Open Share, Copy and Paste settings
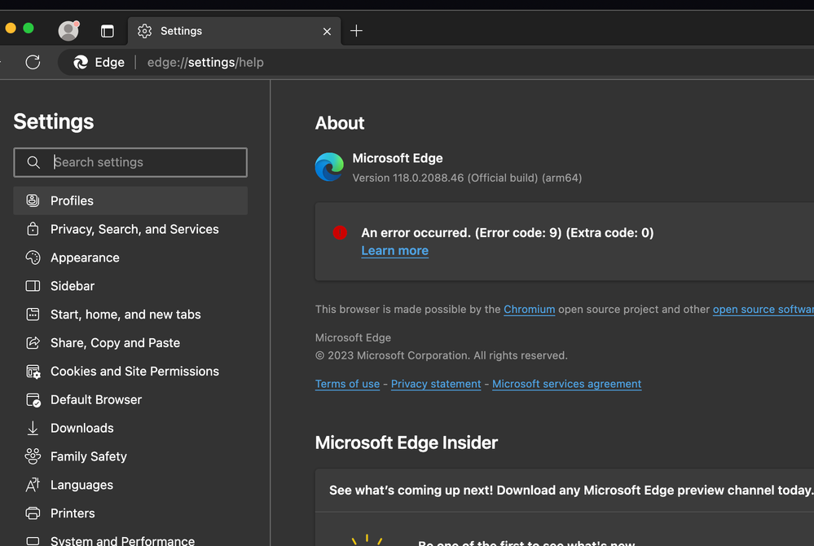Viewport: 814px width, 546px height. click(130, 343)
